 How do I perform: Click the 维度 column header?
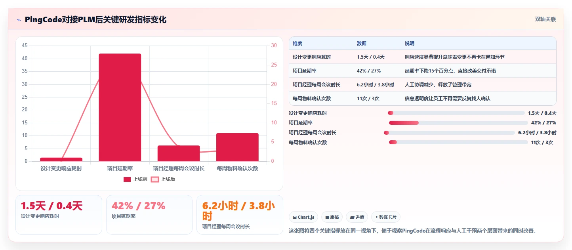[x=297, y=43]
